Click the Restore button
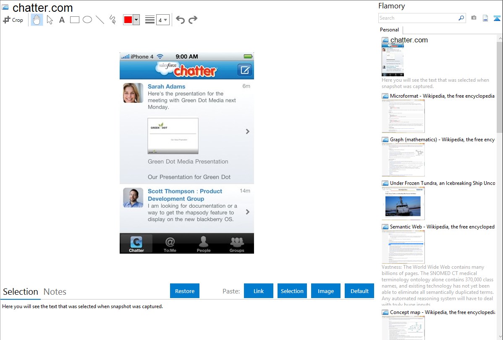This screenshot has height=340, width=503. 185,291
